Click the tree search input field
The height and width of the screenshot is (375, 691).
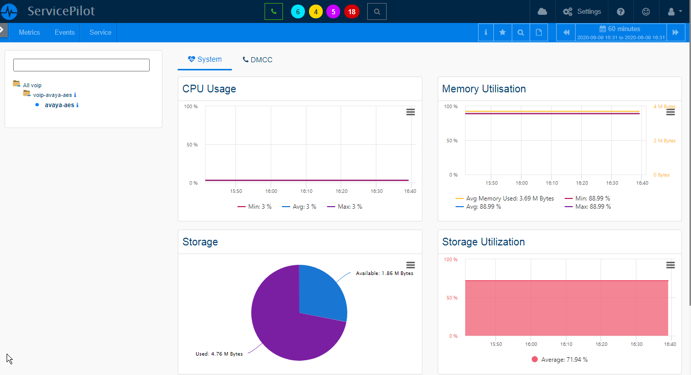[81, 65]
